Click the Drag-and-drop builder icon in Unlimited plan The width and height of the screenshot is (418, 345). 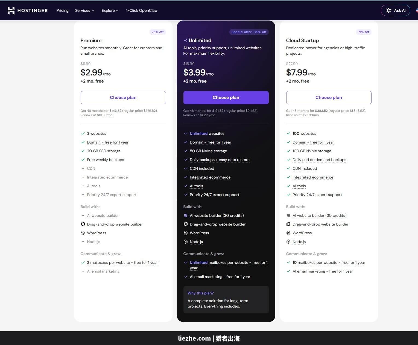[186, 224]
